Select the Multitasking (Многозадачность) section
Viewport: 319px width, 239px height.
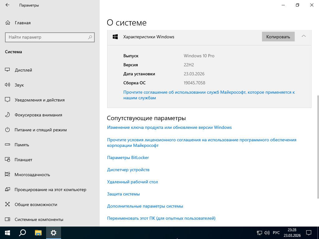click(x=32, y=175)
